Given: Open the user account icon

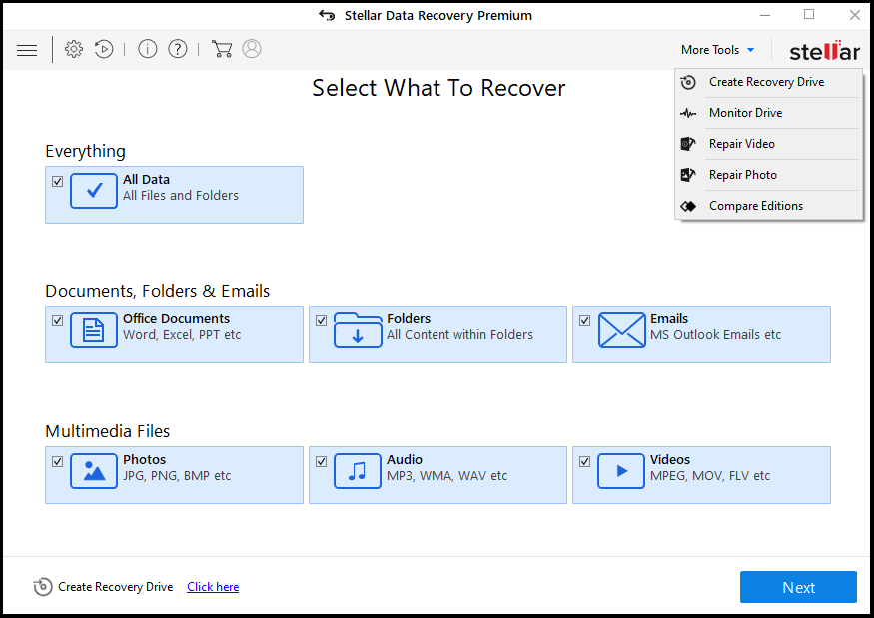Looking at the screenshot, I should pos(252,49).
